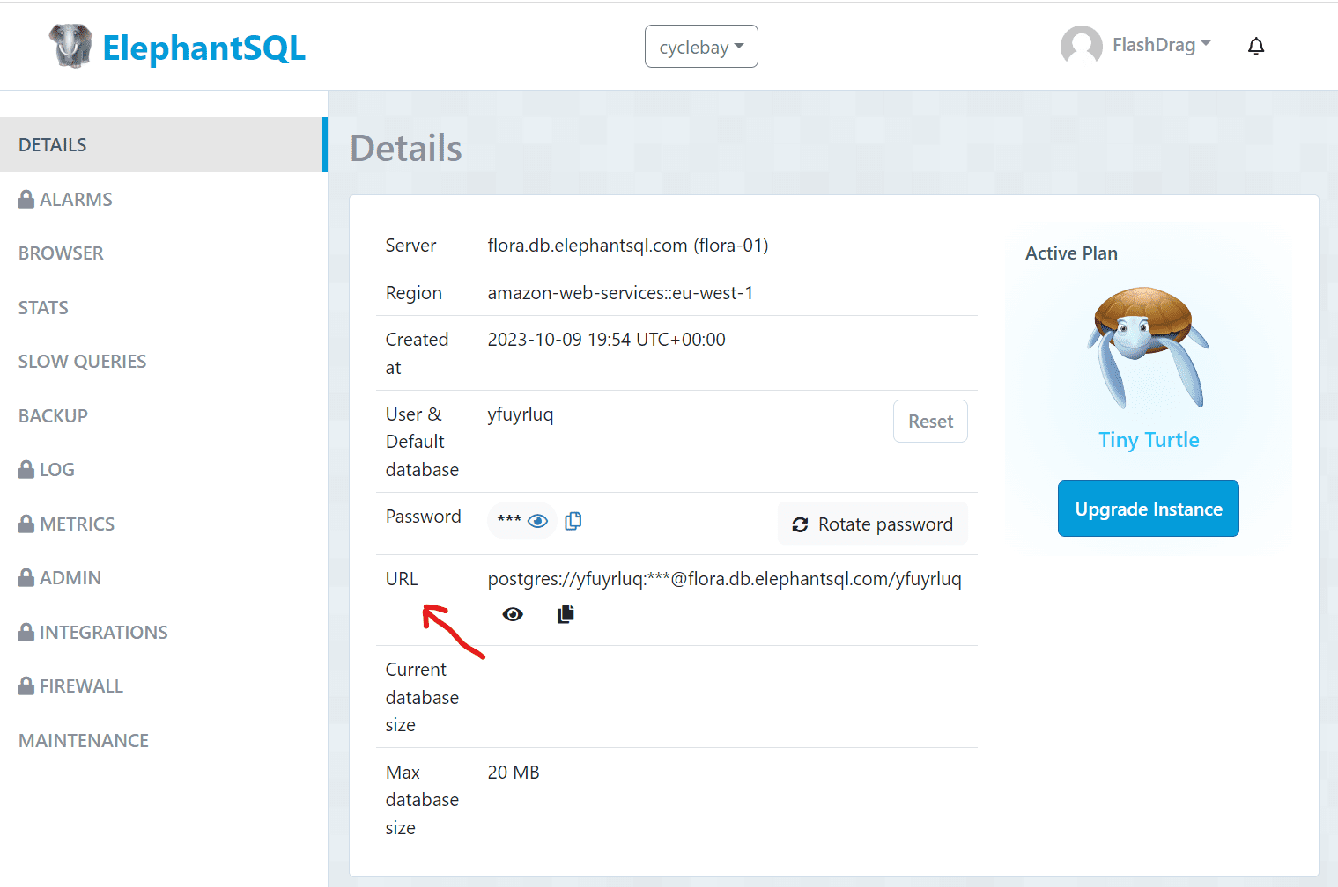Image resolution: width=1338 pixels, height=887 pixels.
Task: Click the lock icon beside ADMIN
Action: tap(26, 577)
